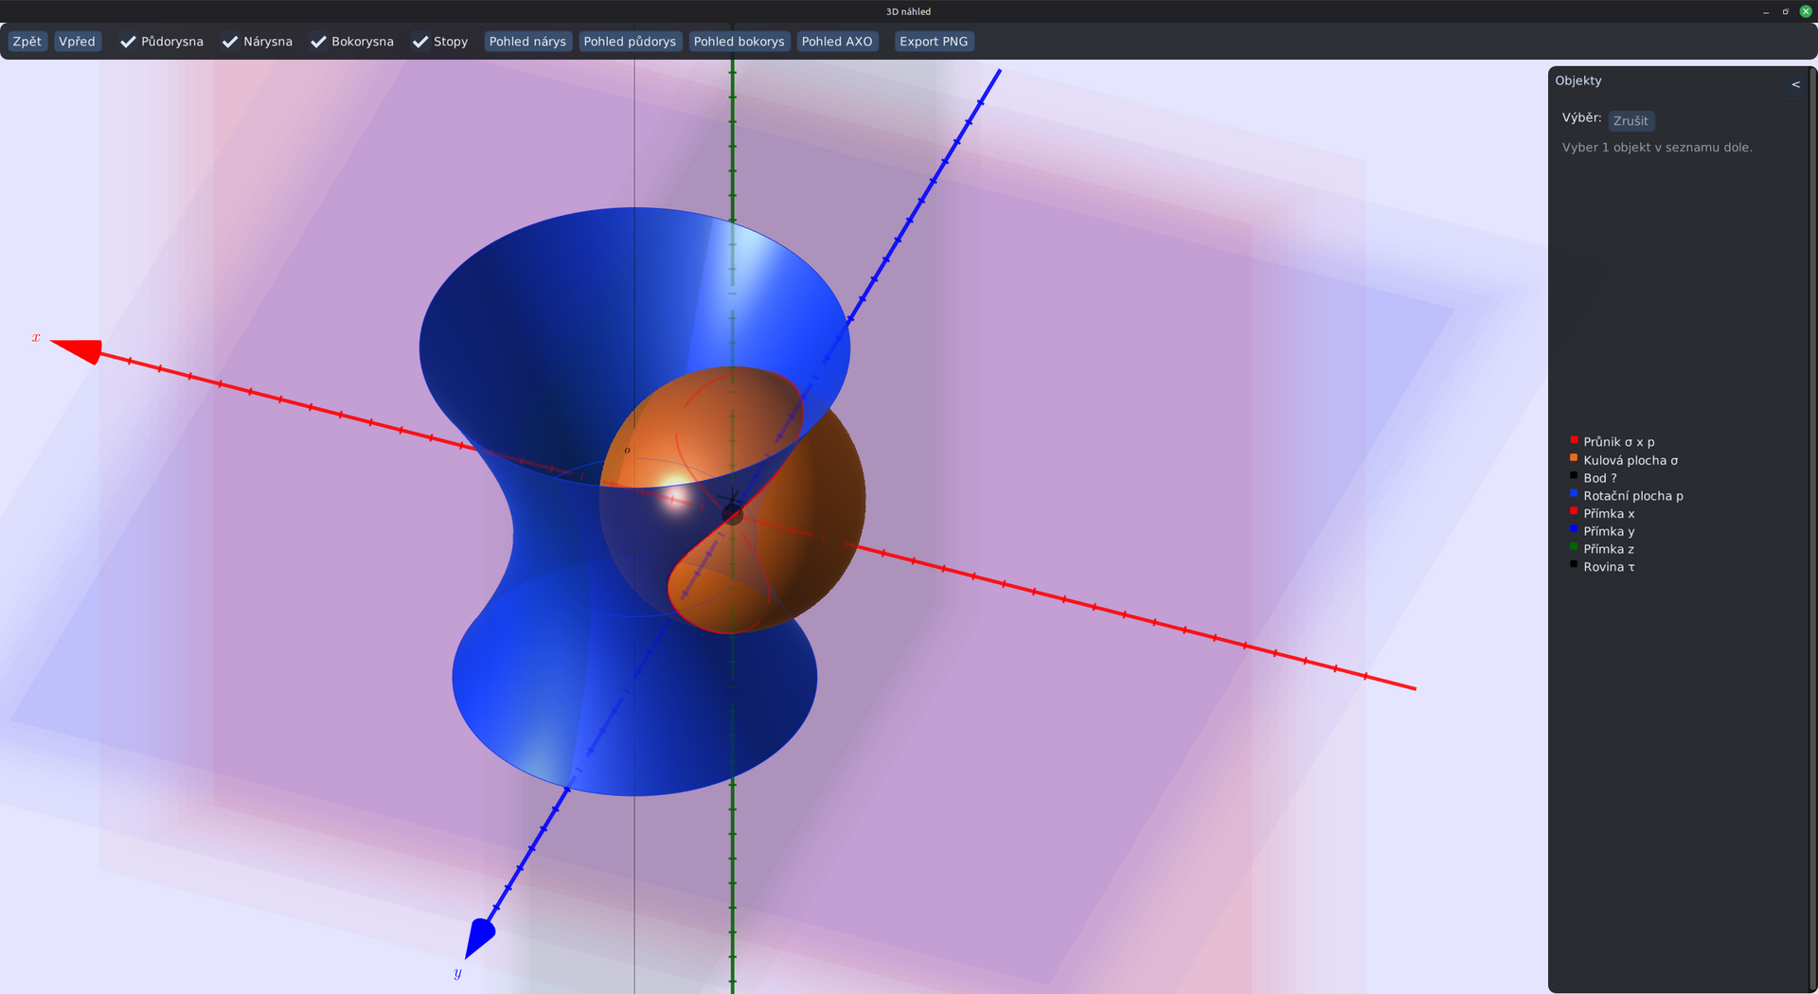1818x994 pixels.
Task: Switch to Pohled bokorys view
Action: 739,42
